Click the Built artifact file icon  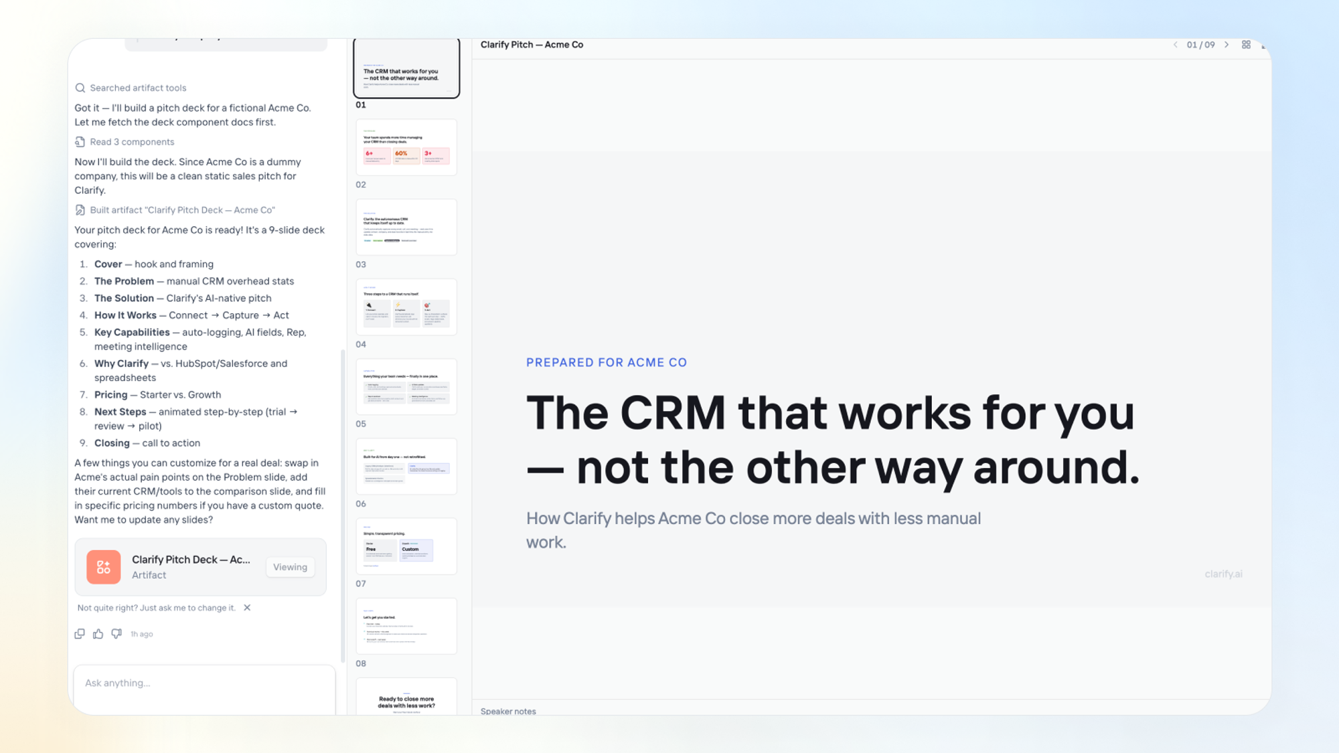pyautogui.click(x=80, y=210)
